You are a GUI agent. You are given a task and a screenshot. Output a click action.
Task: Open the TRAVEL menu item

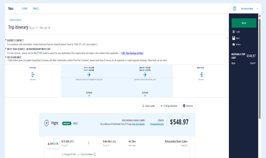click(x=36, y=8)
